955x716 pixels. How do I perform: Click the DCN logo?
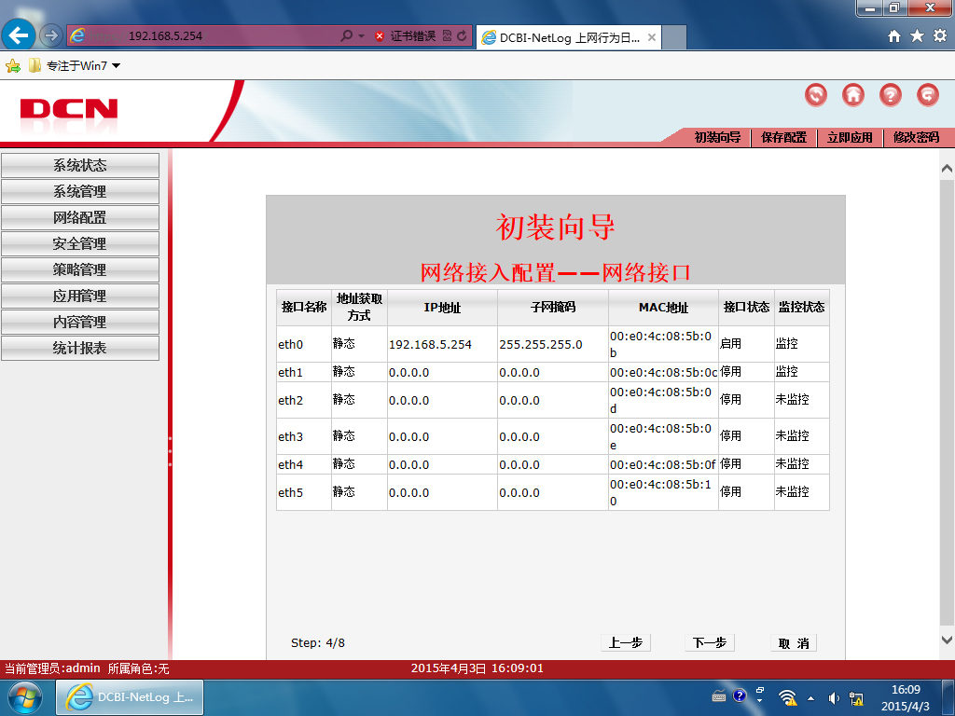(x=69, y=110)
